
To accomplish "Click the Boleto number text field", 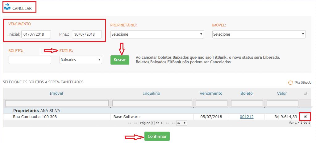I will click(30, 60).
